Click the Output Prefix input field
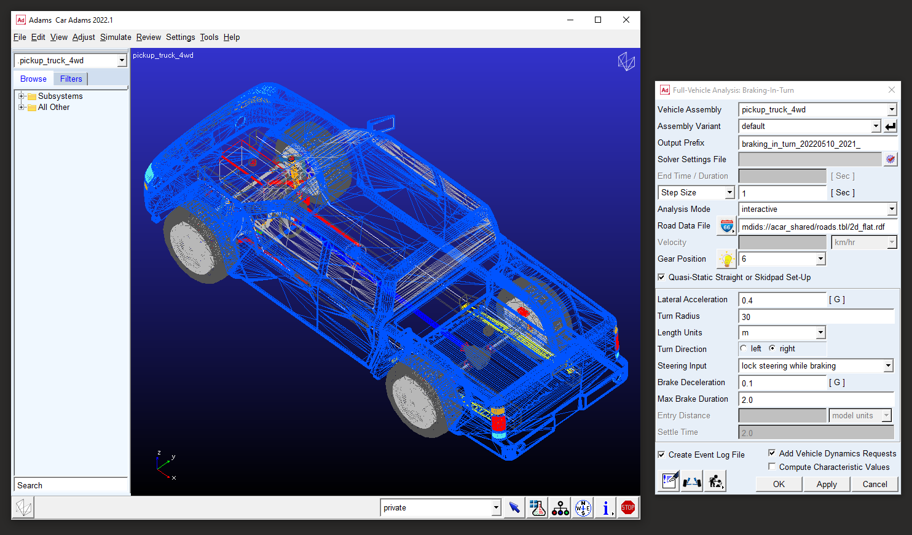 pyautogui.click(x=818, y=143)
